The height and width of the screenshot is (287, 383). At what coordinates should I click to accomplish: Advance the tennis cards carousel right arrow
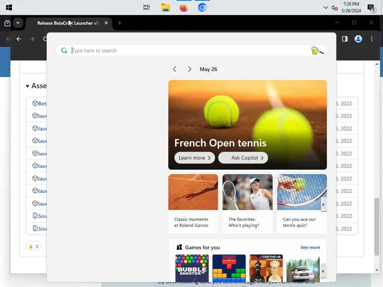pos(324,204)
